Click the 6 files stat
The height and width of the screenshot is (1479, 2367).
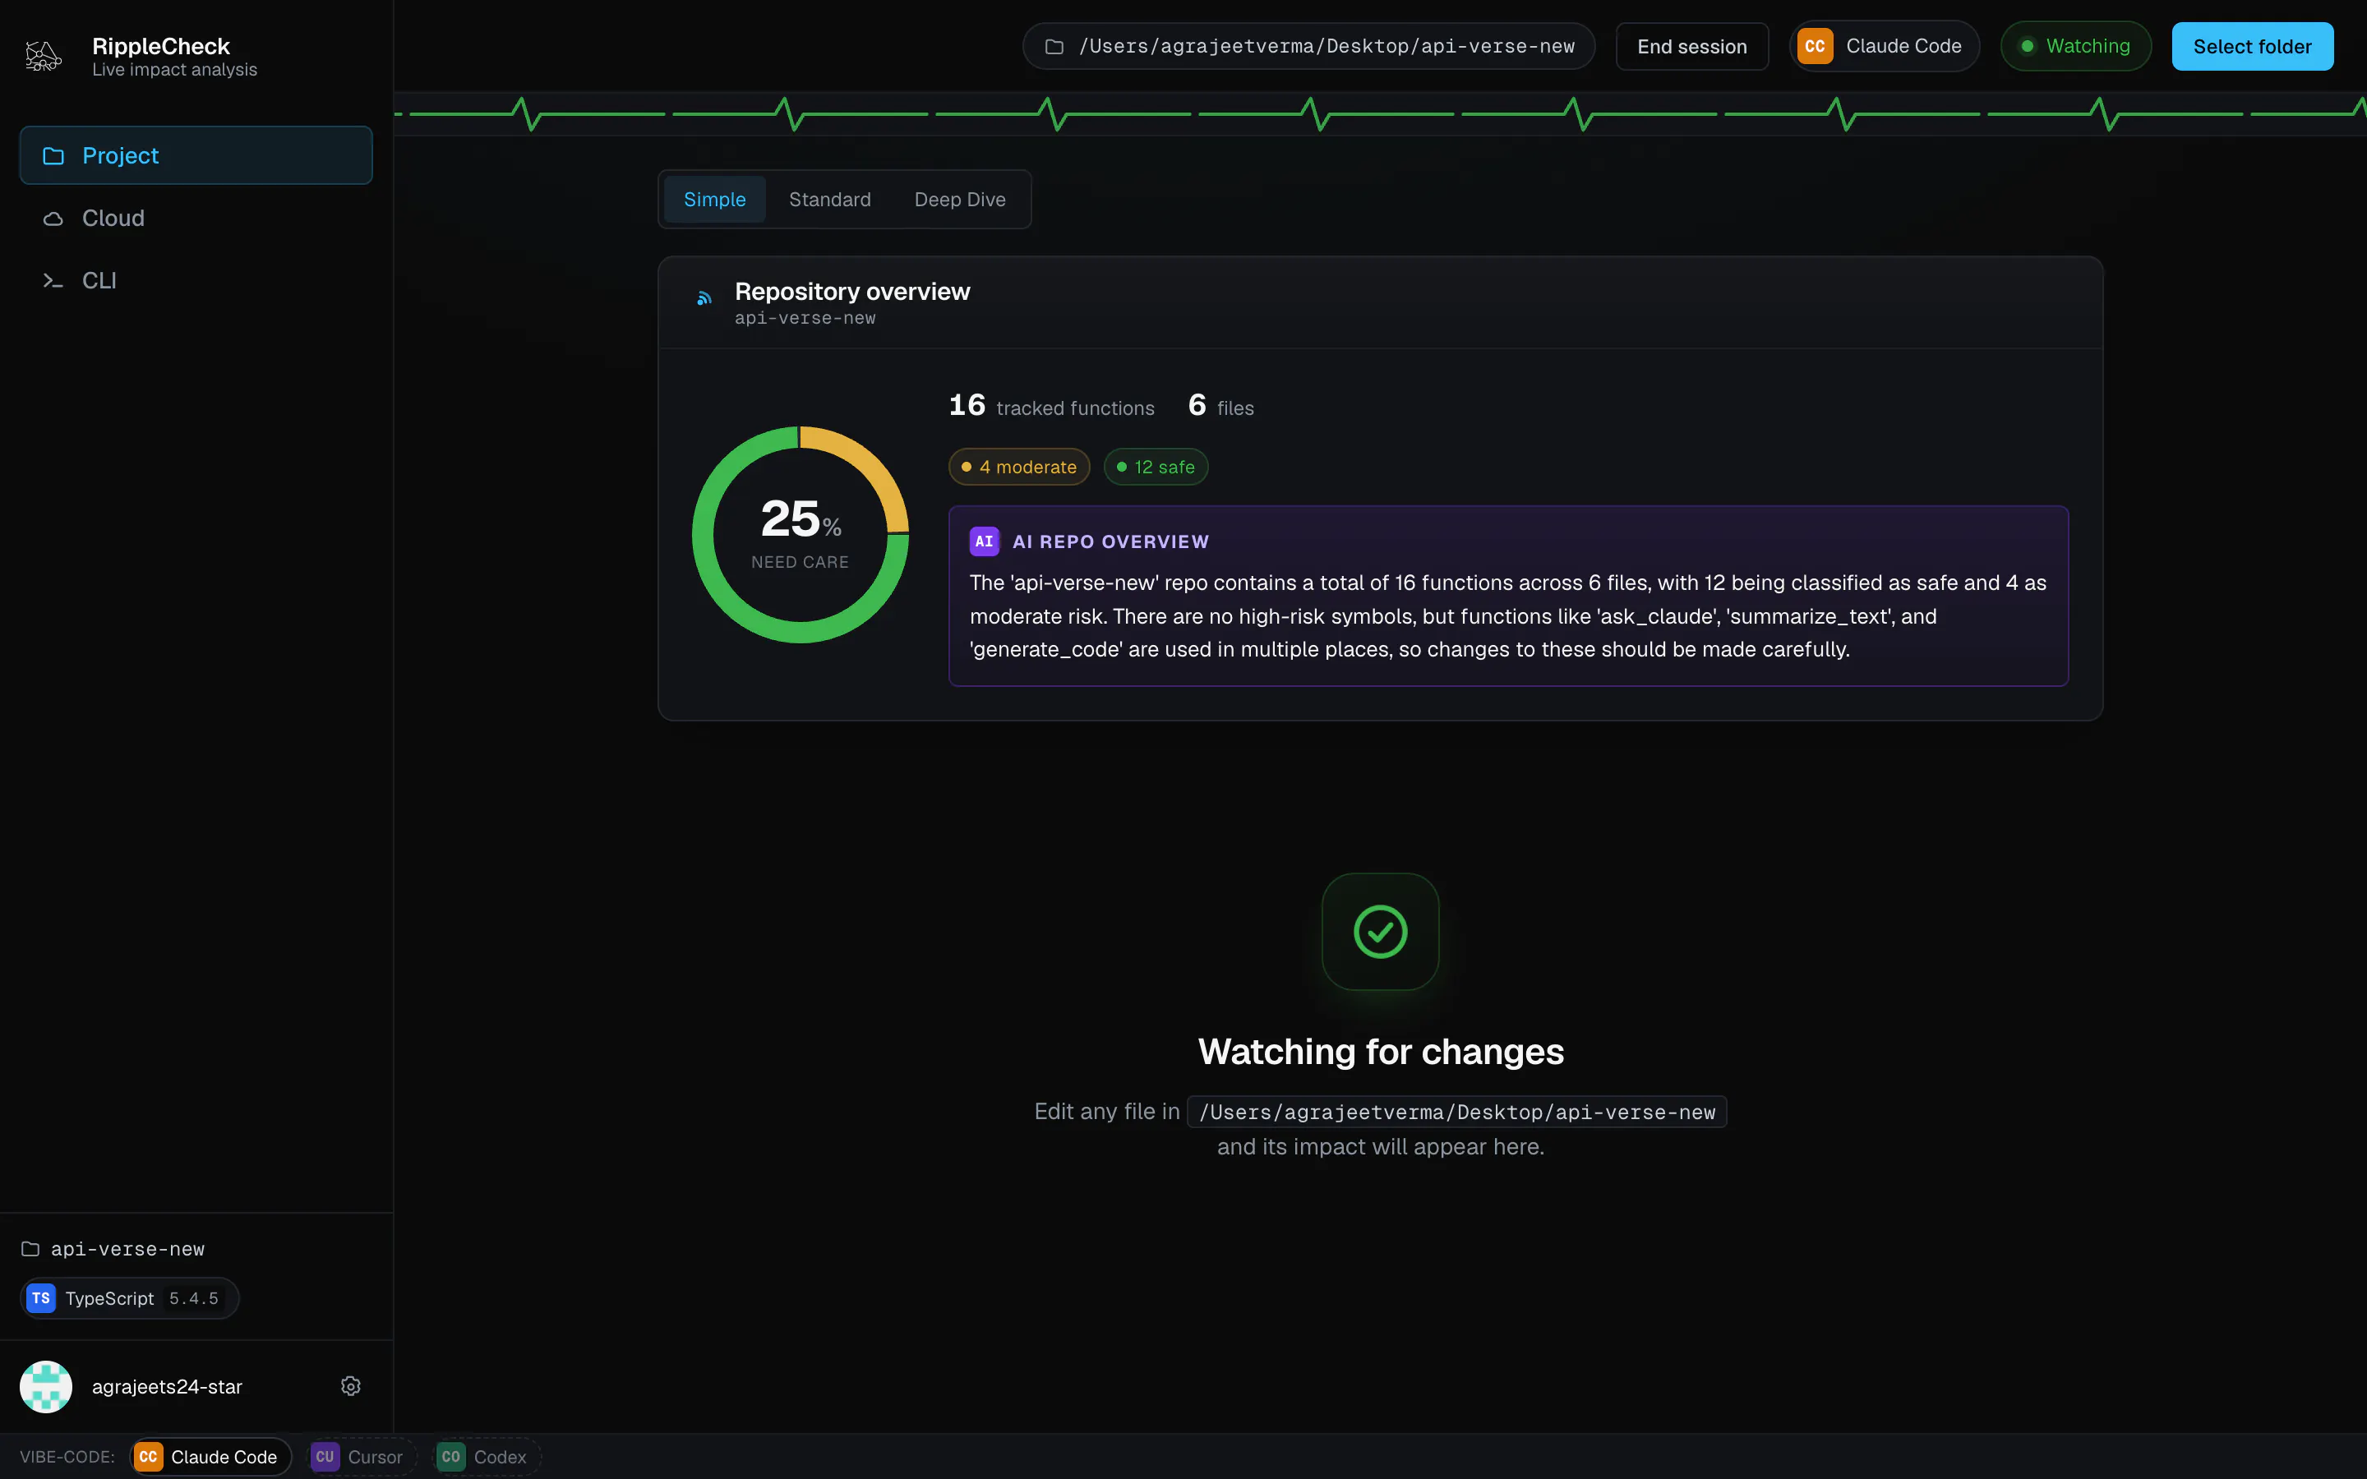(1220, 406)
